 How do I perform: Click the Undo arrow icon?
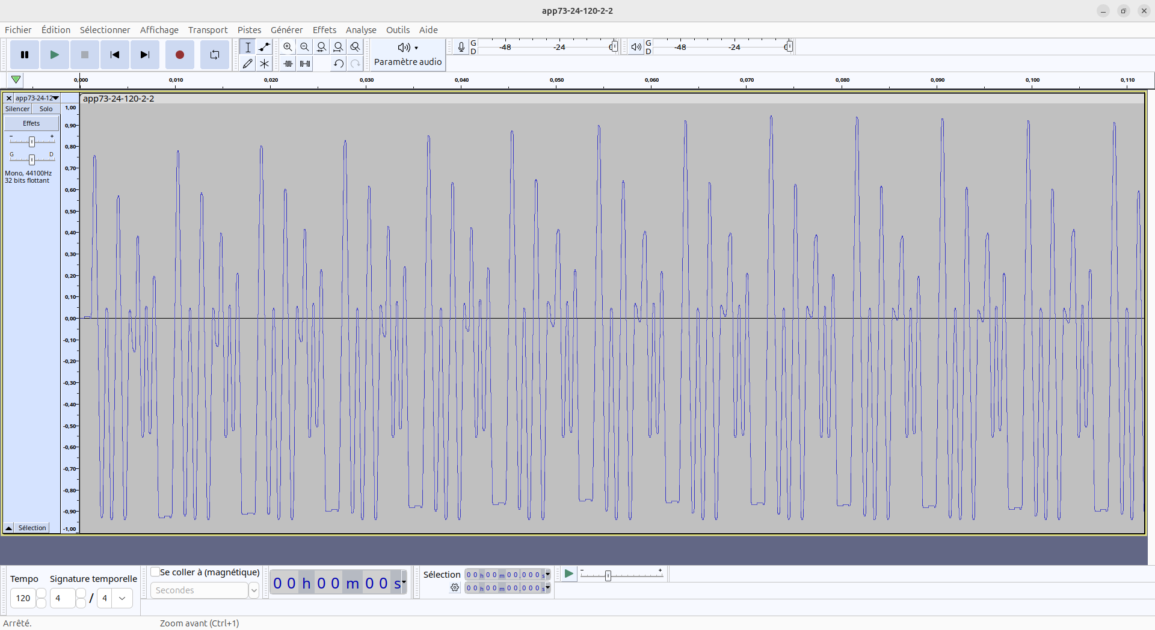[x=338, y=64]
